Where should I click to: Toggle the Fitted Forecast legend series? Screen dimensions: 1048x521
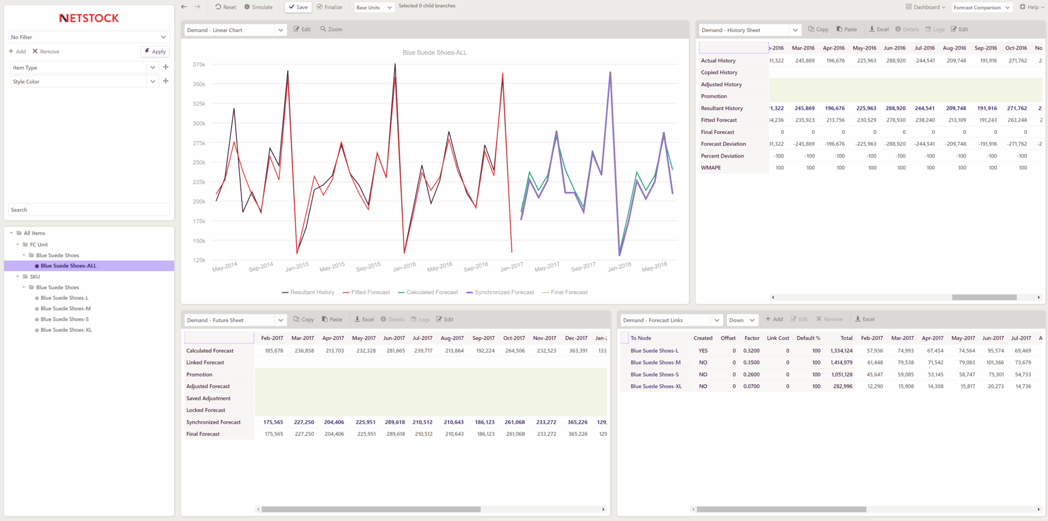(366, 293)
